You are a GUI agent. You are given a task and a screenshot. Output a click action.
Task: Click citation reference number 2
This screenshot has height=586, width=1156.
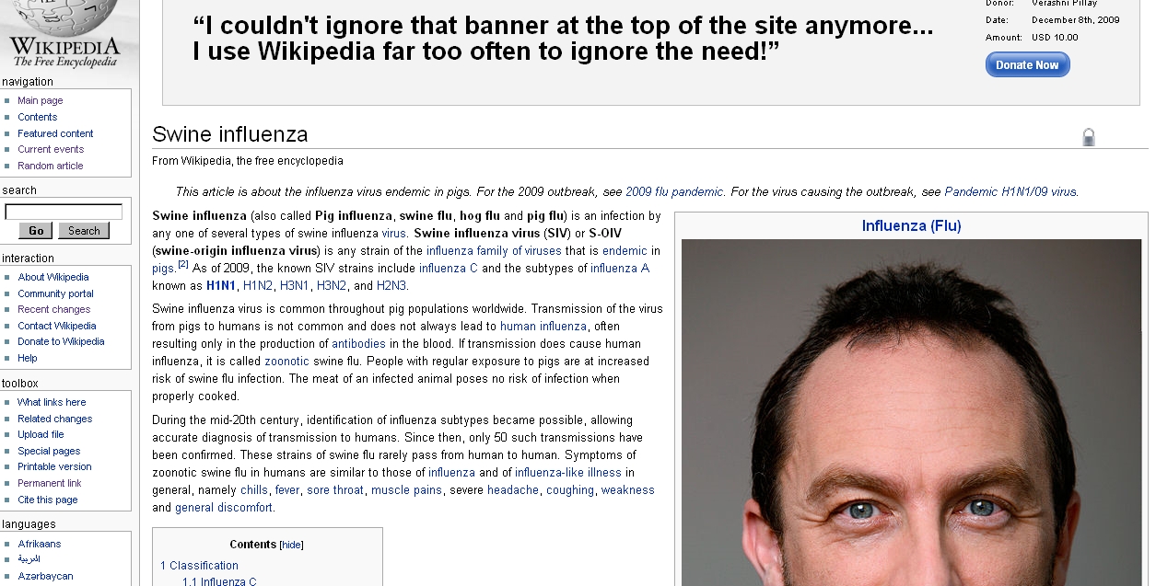183,264
